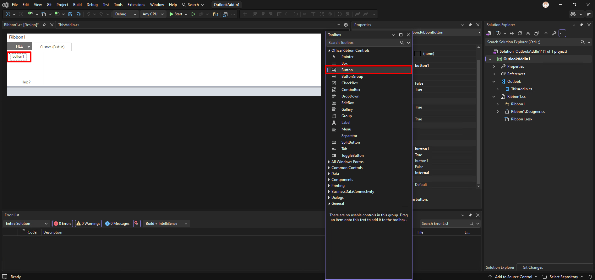Open the Build menu

77,5
